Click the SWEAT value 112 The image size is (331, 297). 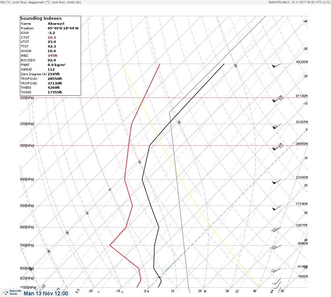[51, 69]
